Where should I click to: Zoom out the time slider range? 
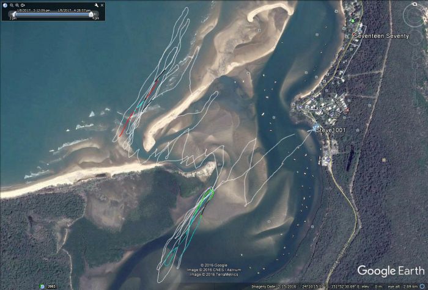pyautogui.click(x=10, y=5)
